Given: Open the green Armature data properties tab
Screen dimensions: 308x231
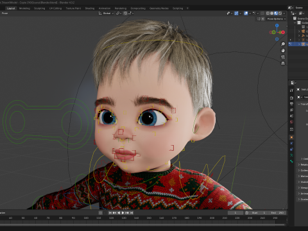Looking at the screenshot, I should 291,155.
